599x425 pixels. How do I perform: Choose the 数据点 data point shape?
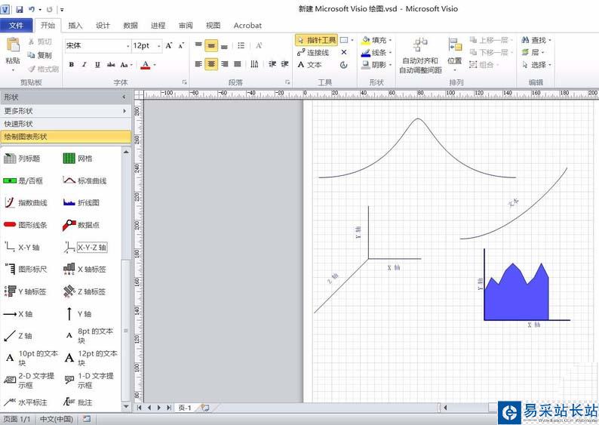tap(81, 225)
